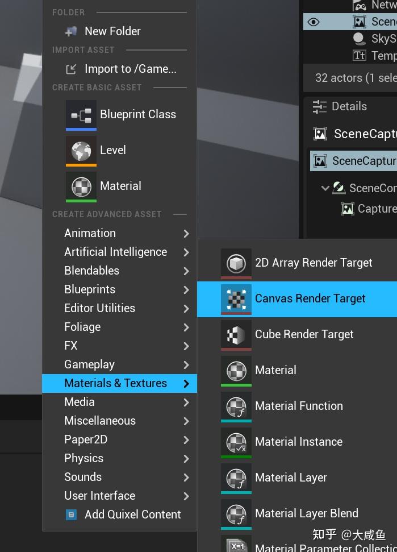The image size is (397, 552).
Task: Select the Level globe icon
Action: point(81,151)
